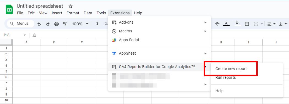
Task: Open the fill color bucket
Action: tap(238, 23)
